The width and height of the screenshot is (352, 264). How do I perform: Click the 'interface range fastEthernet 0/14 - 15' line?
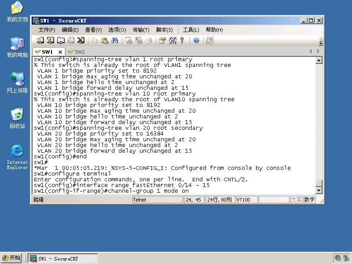[x=122, y=185]
